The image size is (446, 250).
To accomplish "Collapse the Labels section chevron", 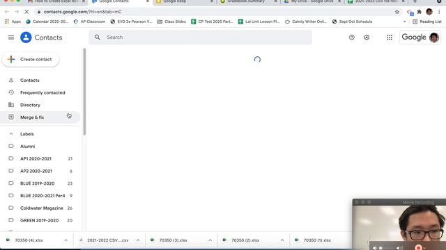I will click(11, 134).
